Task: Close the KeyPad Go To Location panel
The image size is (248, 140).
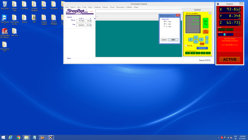Action: click(x=210, y=13)
